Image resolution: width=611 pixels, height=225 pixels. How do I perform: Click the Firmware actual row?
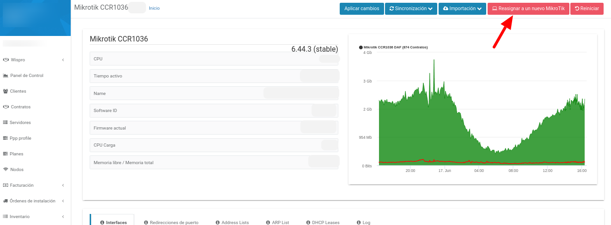coord(214,128)
